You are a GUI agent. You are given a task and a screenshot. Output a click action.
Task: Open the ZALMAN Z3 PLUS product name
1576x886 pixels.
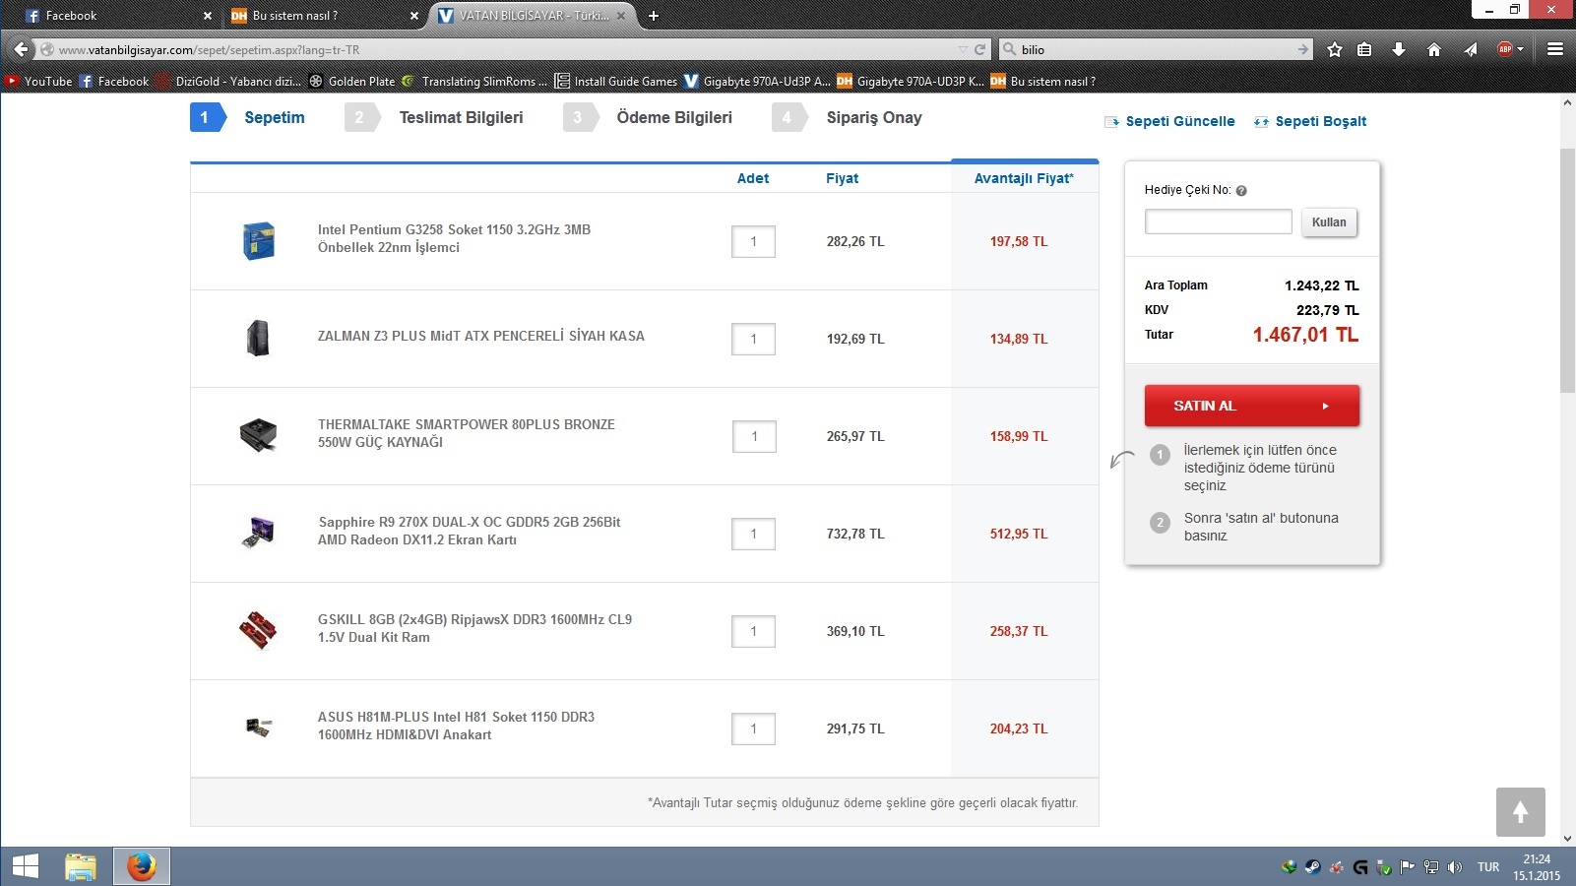tap(480, 336)
